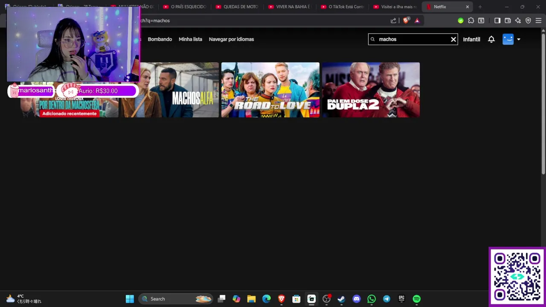The width and height of the screenshot is (546, 307).
Task: Open Task View on taskbar
Action: 221,299
